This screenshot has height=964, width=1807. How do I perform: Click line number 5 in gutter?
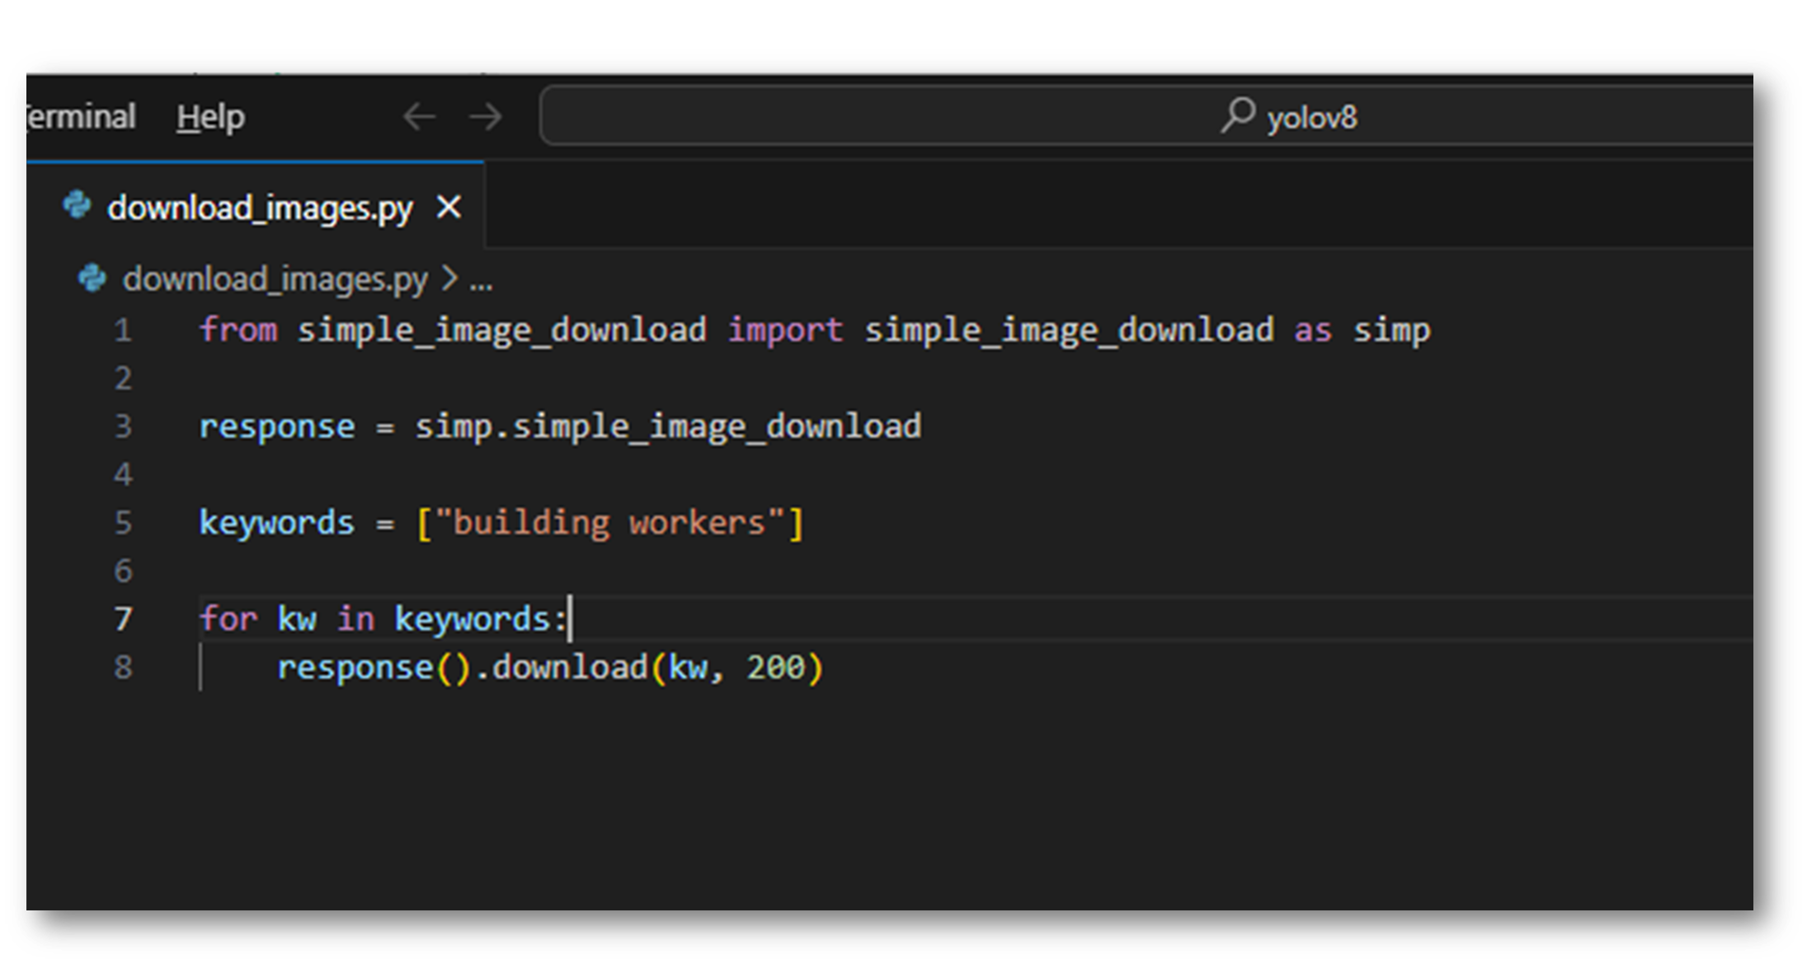(x=123, y=523)
